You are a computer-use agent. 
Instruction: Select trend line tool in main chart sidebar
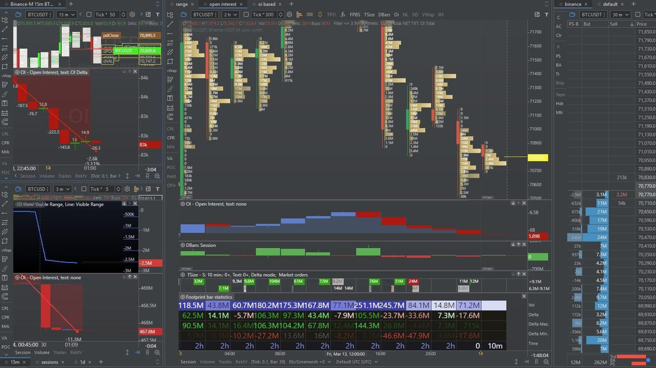coord(170,24)
